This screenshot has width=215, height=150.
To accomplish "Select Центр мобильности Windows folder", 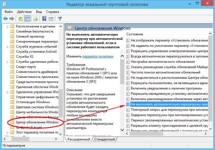I will 37,112.
